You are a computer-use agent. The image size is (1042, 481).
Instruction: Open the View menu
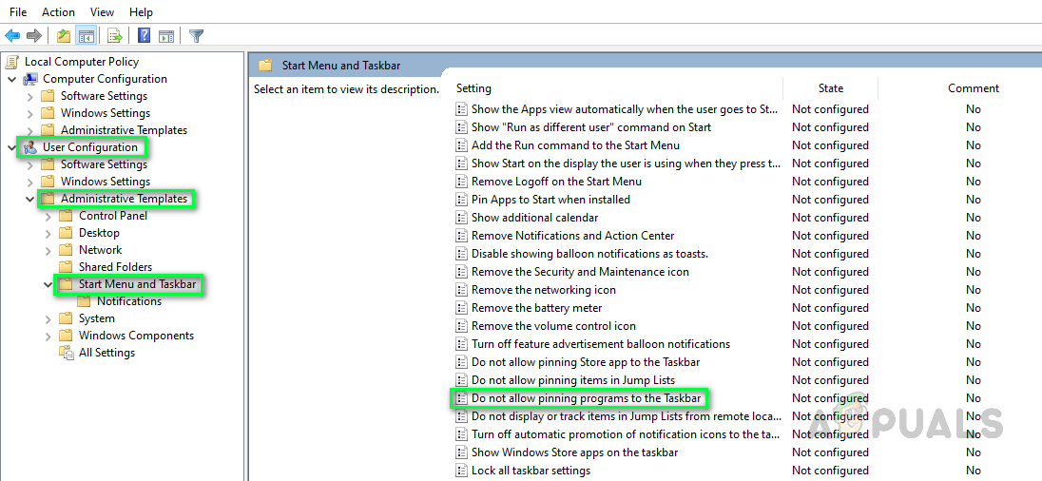tap(102, 12)
